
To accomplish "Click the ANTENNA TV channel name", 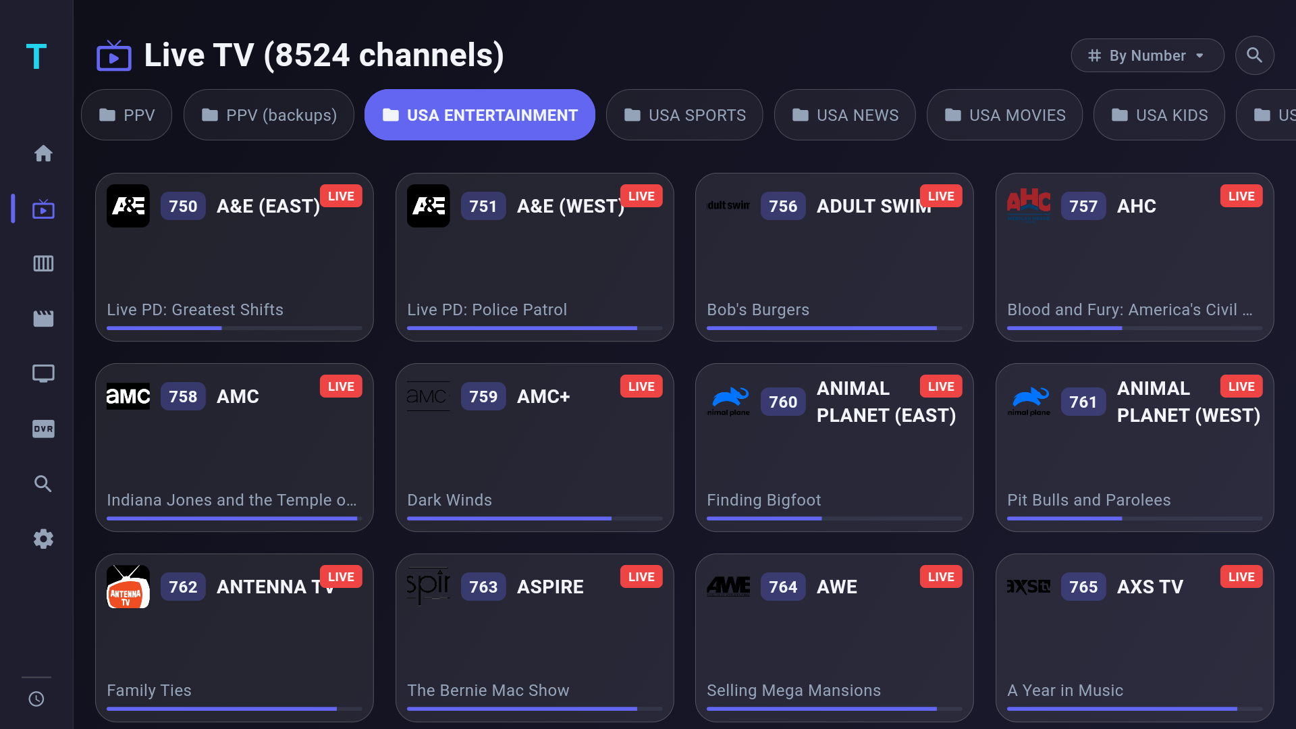I will (275, 587).
